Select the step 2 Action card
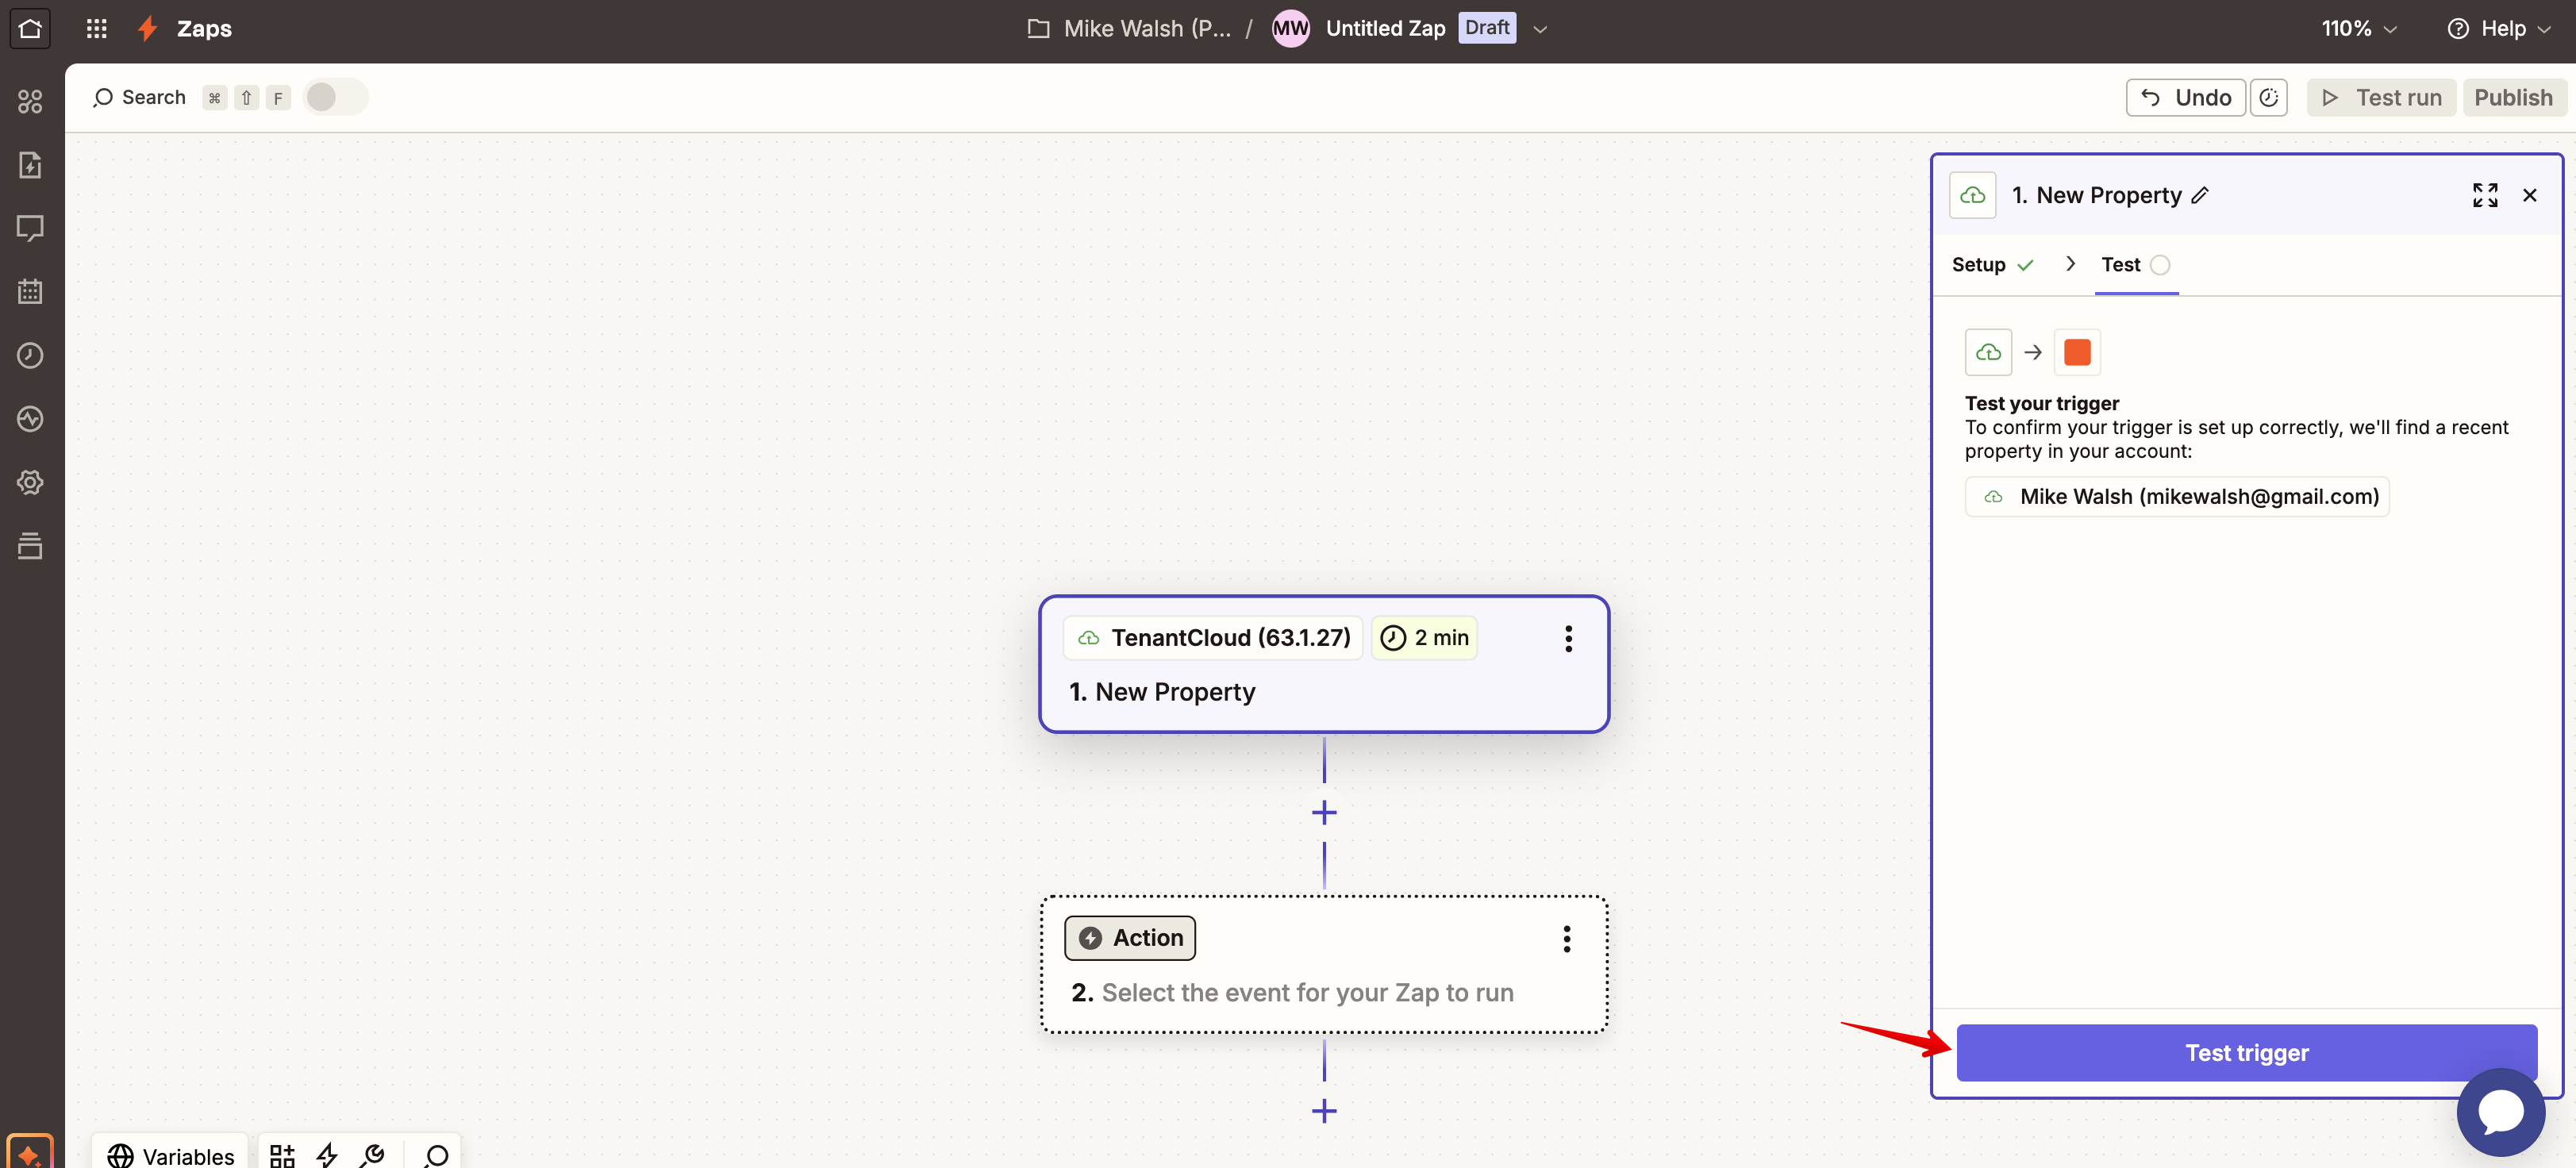Screen dimensions: 2576x1168 [1323, 965]
